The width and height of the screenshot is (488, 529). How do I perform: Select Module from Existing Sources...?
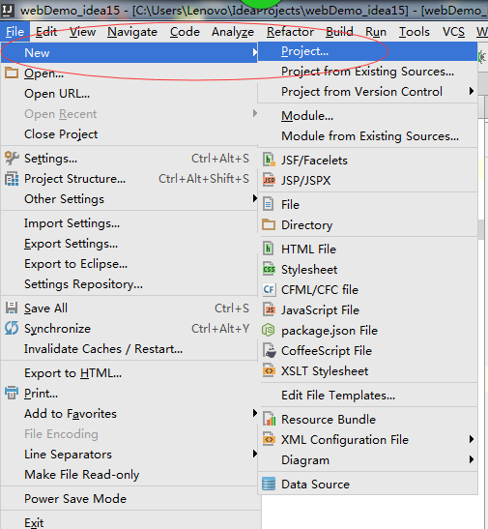pos(367,136)
